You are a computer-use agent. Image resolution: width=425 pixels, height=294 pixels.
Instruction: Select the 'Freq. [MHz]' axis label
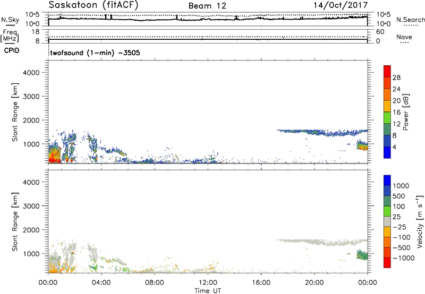pos(10,36)
